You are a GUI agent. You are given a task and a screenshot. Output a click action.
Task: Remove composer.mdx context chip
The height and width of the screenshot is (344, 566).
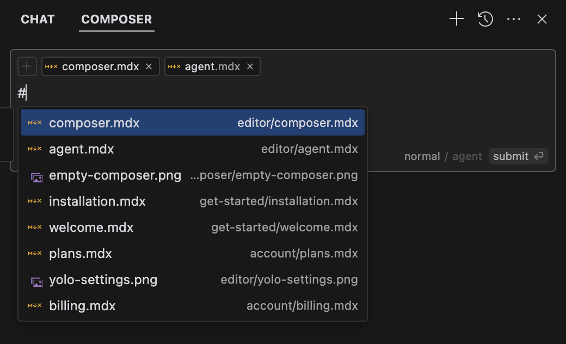pos(149,66)
